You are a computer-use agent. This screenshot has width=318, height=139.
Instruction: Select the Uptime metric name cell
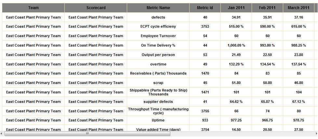click(x=158, y=120)
